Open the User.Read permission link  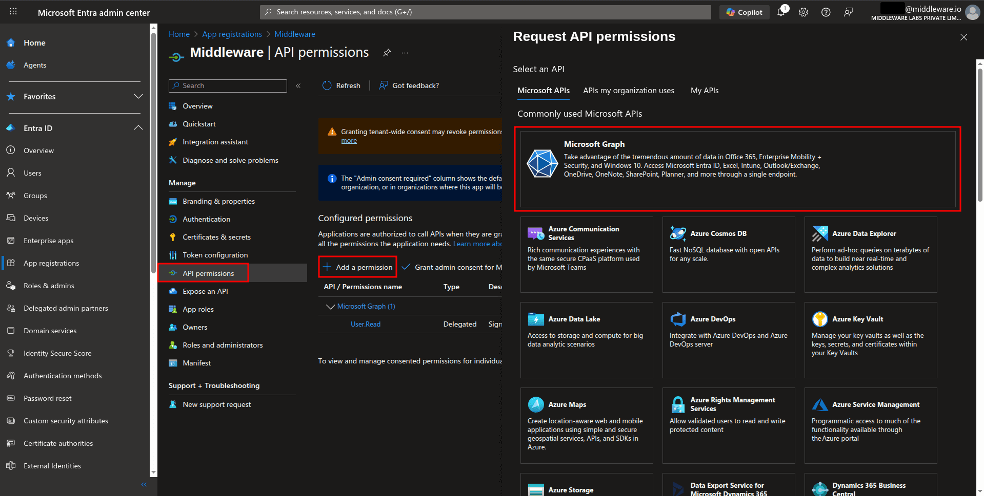point(365,324)
